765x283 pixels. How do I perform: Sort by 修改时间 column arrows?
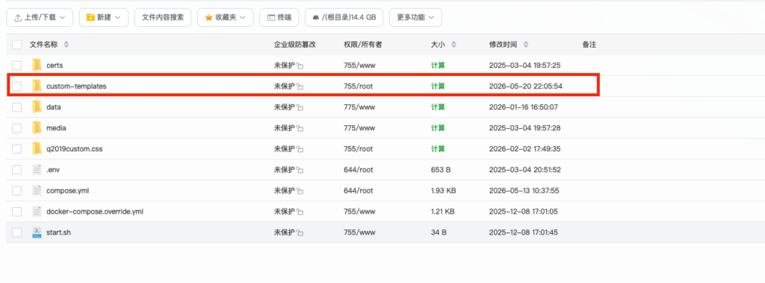pyautogui.click(x=525, y=45)
